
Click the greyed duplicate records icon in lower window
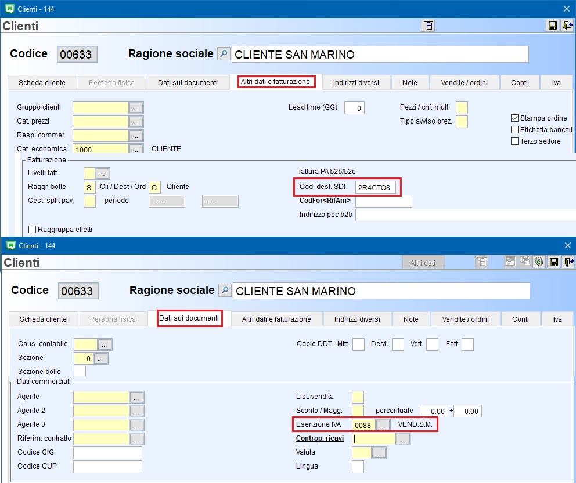tap(525, 261)
